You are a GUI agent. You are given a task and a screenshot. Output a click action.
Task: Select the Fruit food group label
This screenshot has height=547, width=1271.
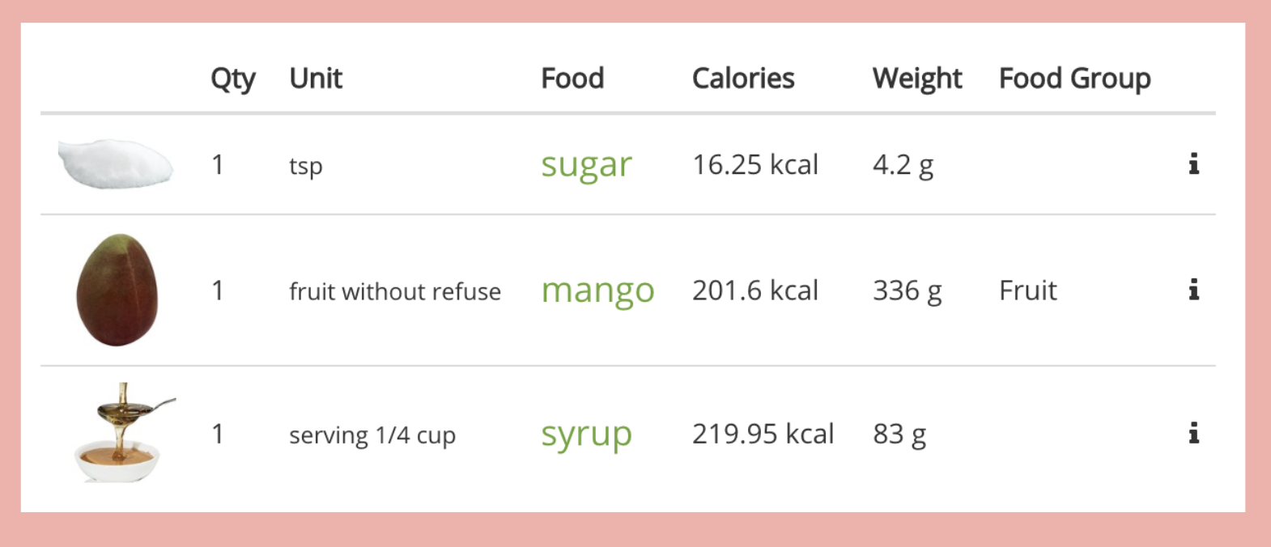pos(1027,290)
